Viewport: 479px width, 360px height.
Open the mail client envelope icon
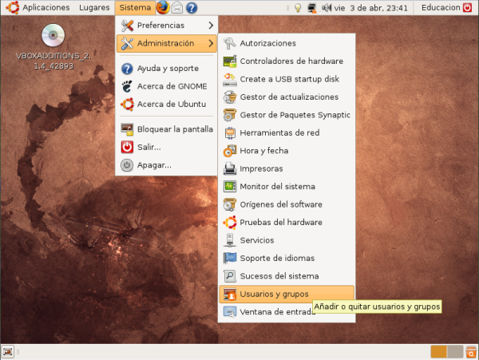tap(178, 8)
